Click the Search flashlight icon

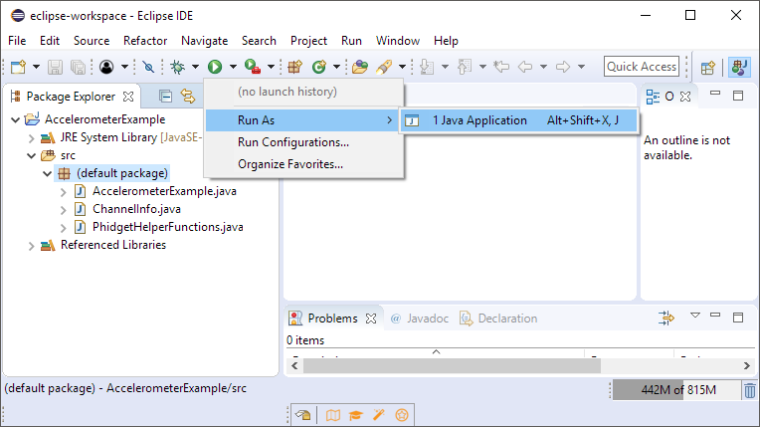[384, 67]
